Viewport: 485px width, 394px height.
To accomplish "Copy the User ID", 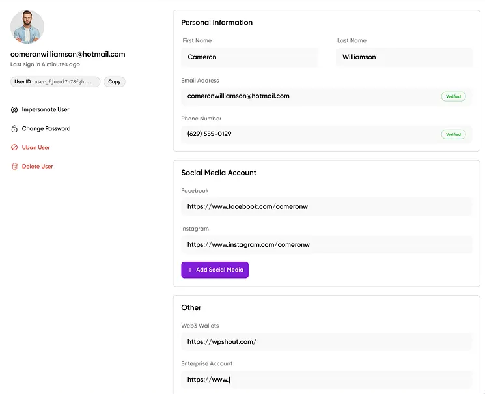I will click(115, 82).
